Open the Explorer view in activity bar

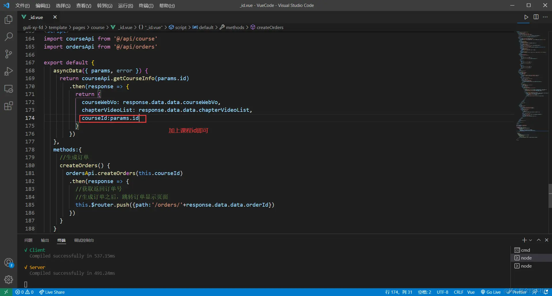pyautogui.click(x=9, y=20)
